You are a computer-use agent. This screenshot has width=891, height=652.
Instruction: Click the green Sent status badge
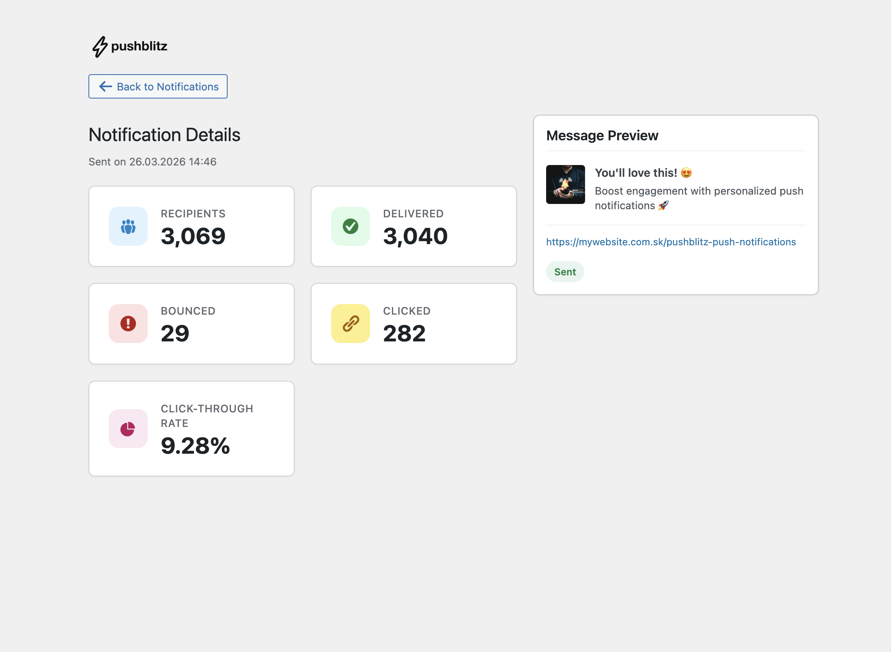click(565, 272)
